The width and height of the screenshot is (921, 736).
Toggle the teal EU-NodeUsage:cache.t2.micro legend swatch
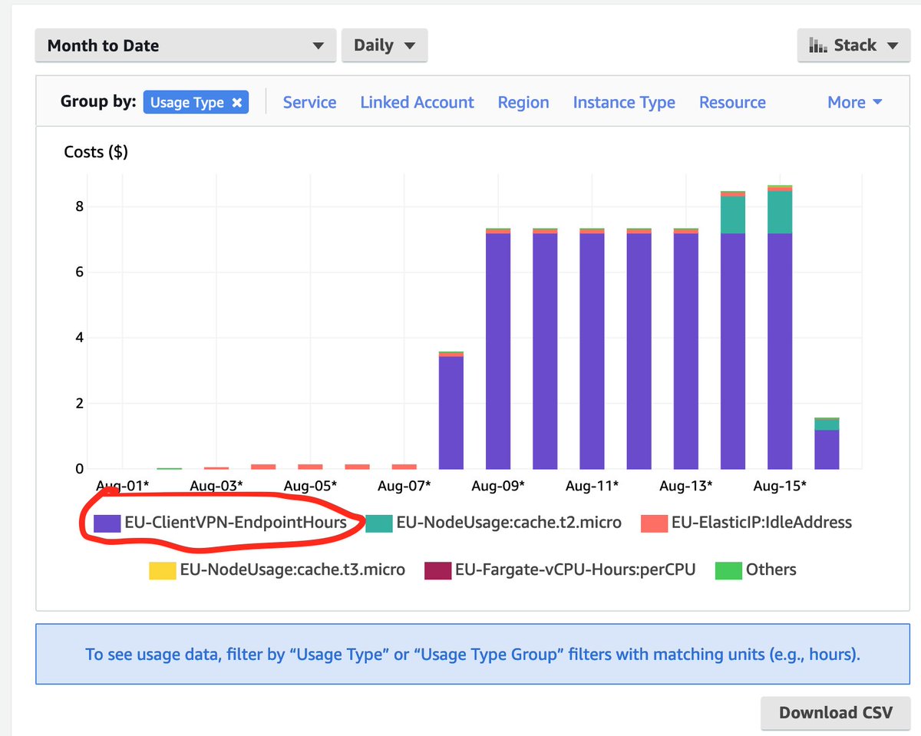click(x=379, y=523)
